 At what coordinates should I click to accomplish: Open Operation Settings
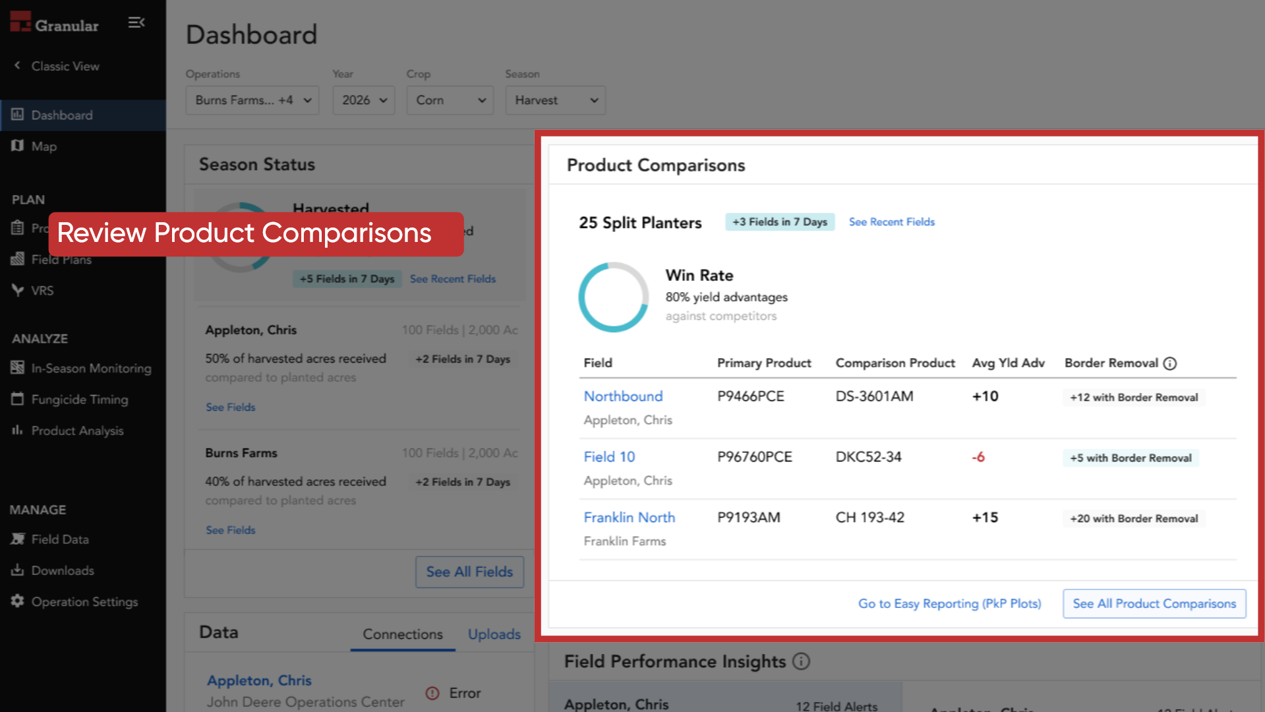[x=84, y=602]
